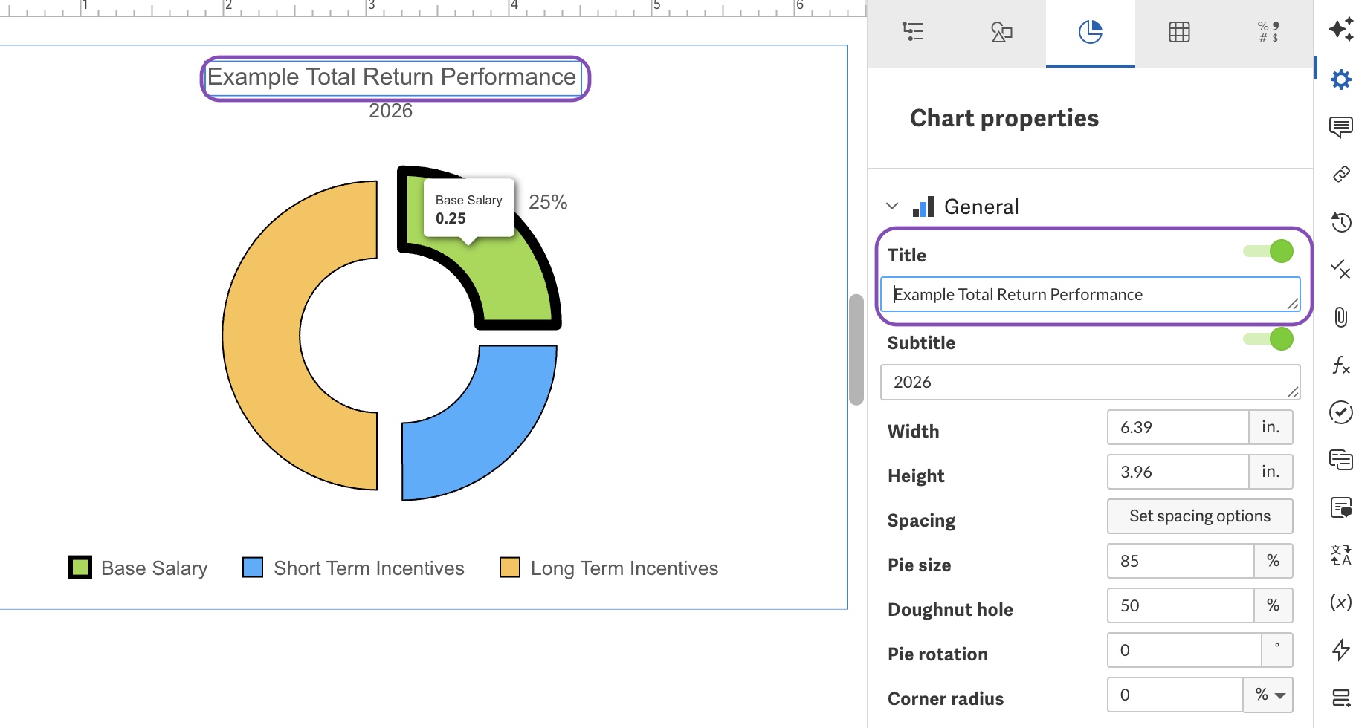Click the Pie size value field

coord(1181,561)
